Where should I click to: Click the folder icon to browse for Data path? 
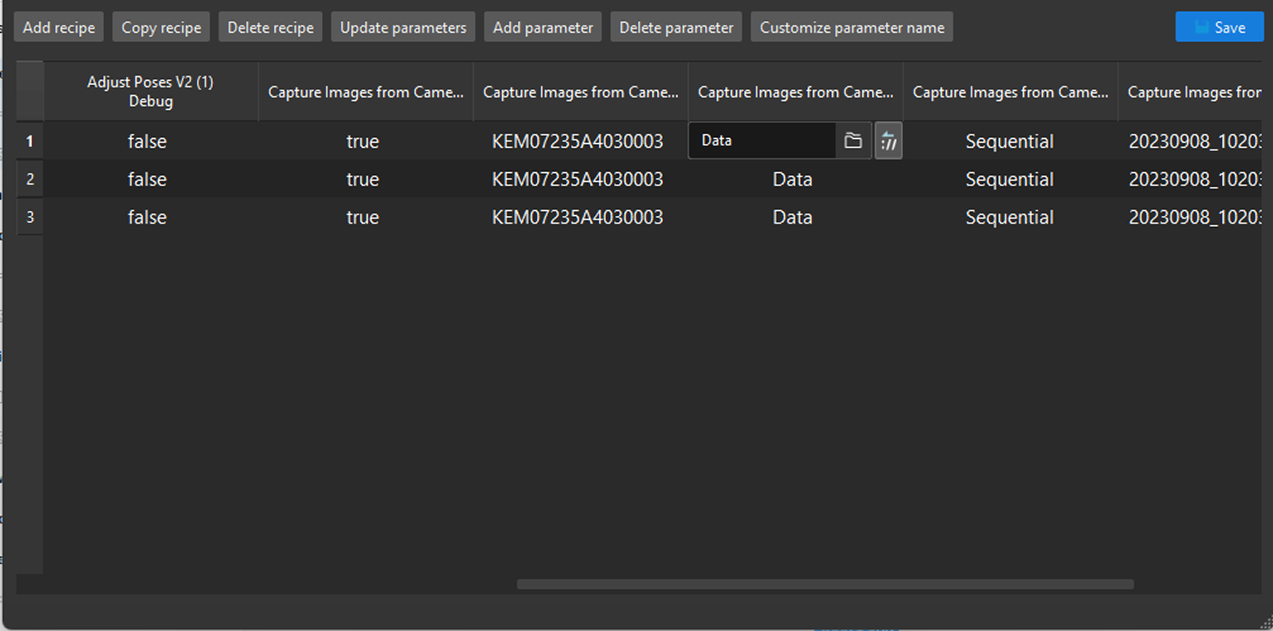(853, 140)
